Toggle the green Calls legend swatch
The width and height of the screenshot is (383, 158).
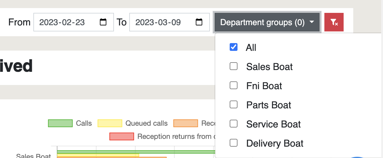click(60, 123)
